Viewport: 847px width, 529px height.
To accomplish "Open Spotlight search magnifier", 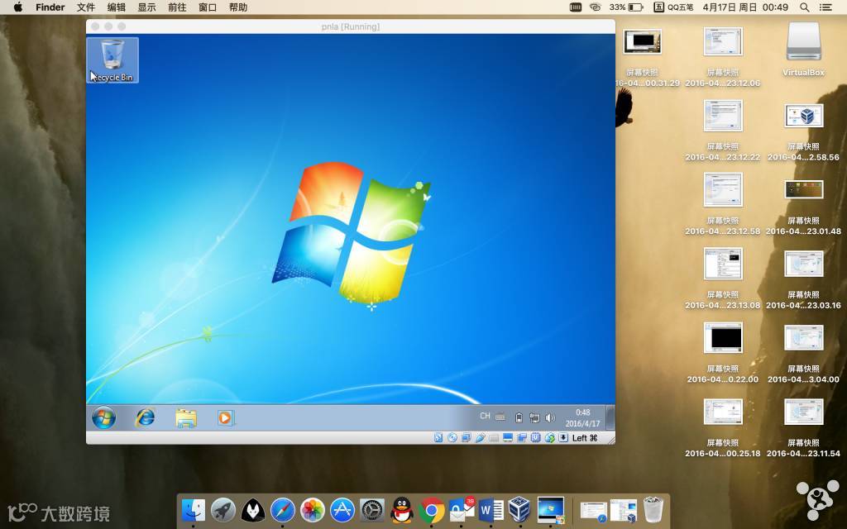I will (804, 7).
